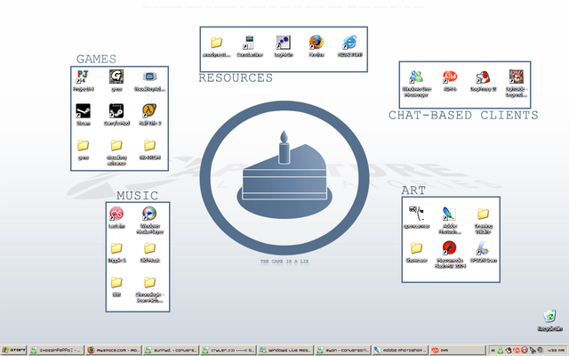Image resolution: width=569 pixels, height=356 pixels.
Task: Open the folder below the openCanvas icon
Action: [x=416, y=248]
